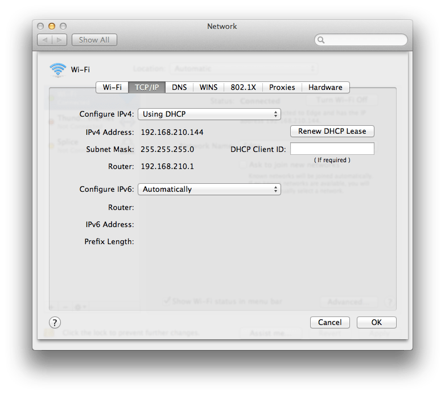This screenshot has height=395, width=445.
Task: Click Renew DHCP Lease button
Action: [332, 131]
